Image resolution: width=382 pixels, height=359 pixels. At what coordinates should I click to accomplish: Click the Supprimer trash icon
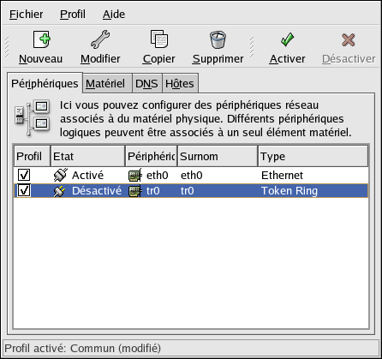(x=218, y=39)
